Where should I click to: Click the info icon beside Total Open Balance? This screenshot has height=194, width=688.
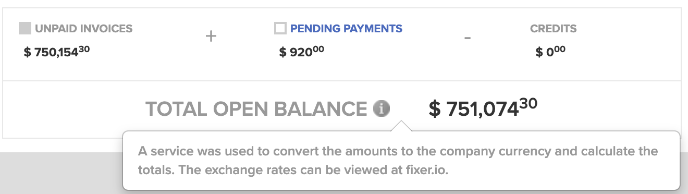[382, 108]
